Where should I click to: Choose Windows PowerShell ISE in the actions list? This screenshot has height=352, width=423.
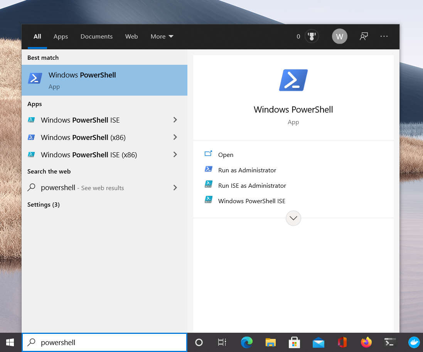tap(252, 201)
